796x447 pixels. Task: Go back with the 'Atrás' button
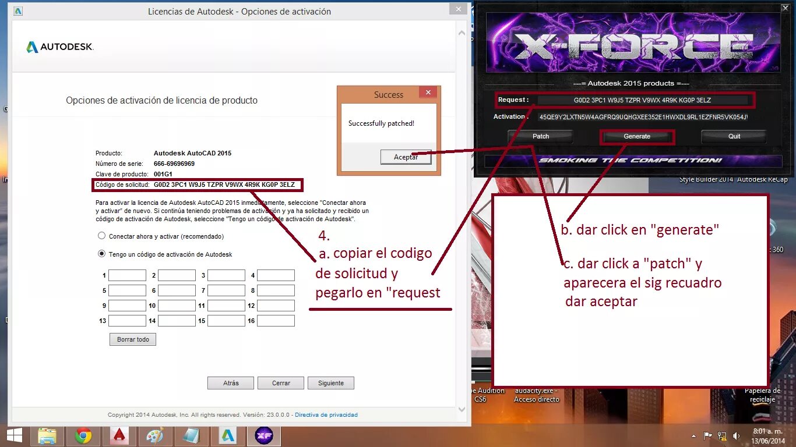point(231,383)
